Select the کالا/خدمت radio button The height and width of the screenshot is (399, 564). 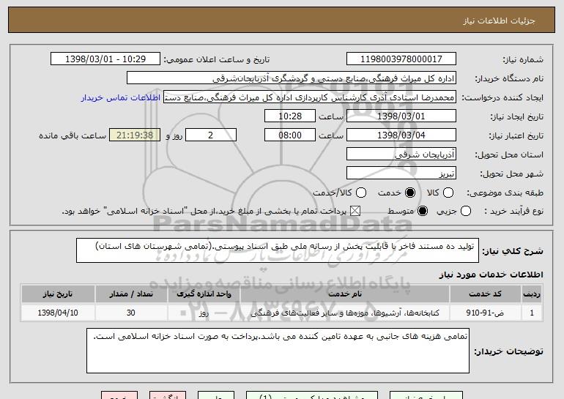click(x=361, y=193)
